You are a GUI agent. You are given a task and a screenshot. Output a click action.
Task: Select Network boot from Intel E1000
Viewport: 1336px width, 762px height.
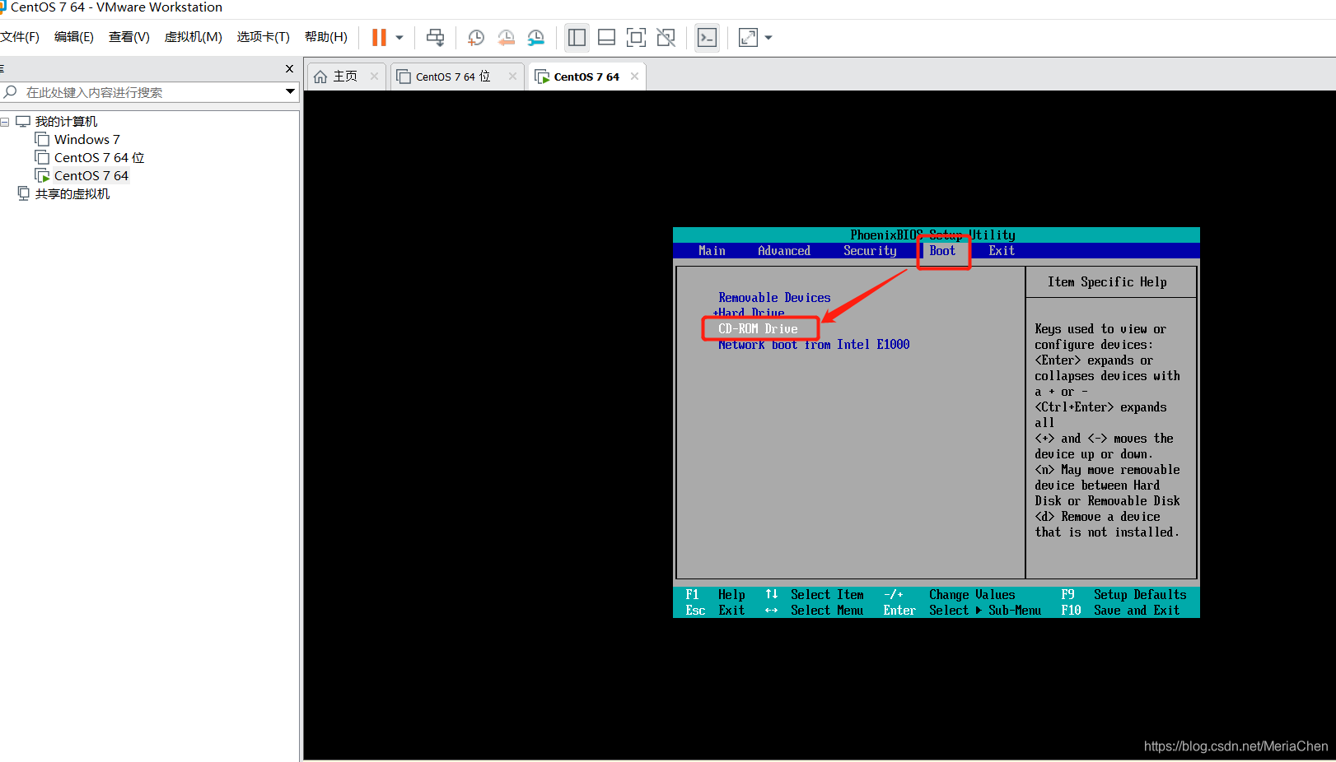(814, 345)
